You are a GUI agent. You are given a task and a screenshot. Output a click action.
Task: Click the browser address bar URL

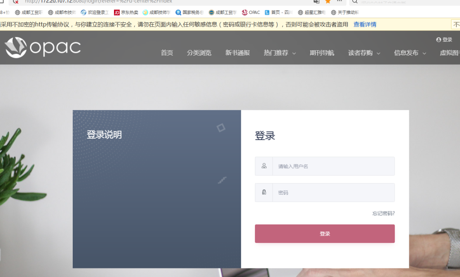coord(98,1)
